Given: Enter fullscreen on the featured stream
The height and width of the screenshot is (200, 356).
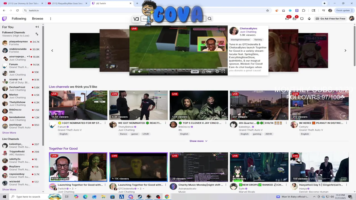Looking at the screenshot, I should tap(223, 72).
